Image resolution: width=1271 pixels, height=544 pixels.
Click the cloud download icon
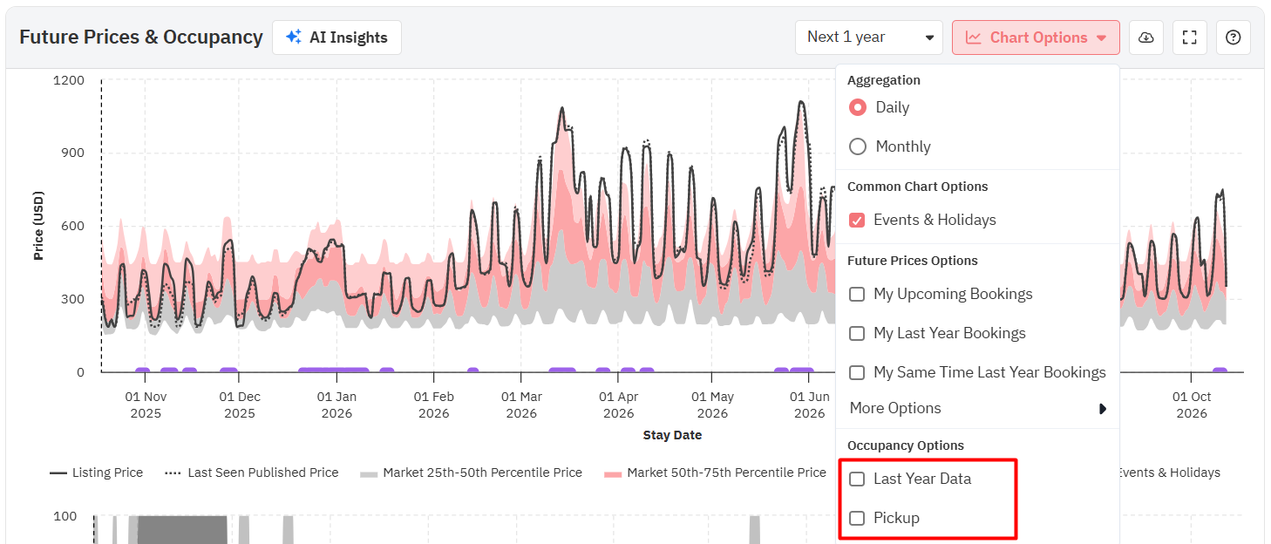(1146, 37)
